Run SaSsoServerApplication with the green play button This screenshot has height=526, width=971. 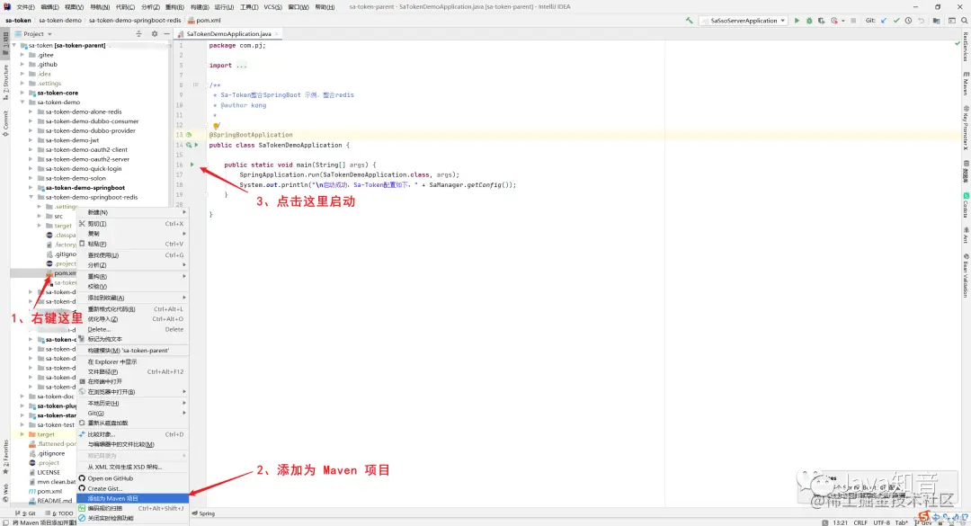point(797,21)
